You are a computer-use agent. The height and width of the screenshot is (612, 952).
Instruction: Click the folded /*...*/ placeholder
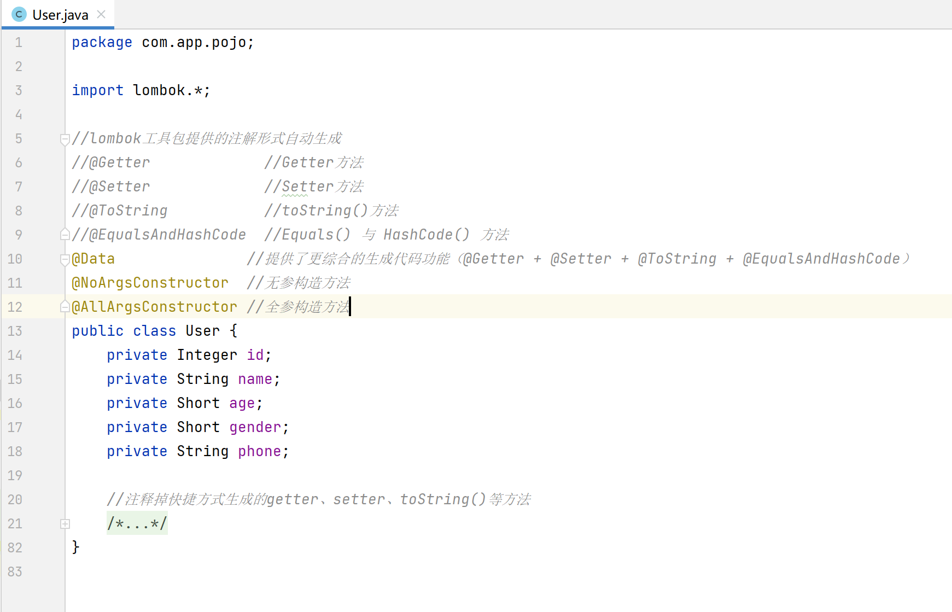(137, 523)
